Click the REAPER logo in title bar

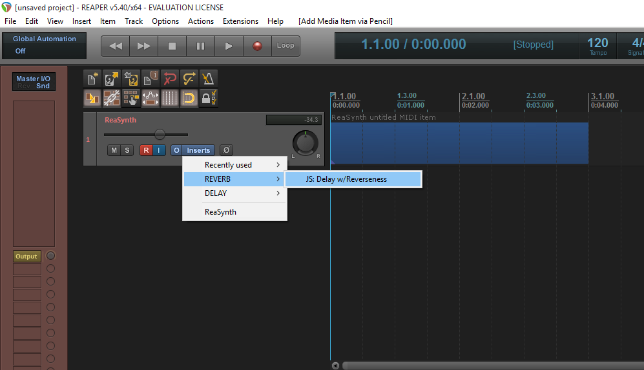point(6,7)
